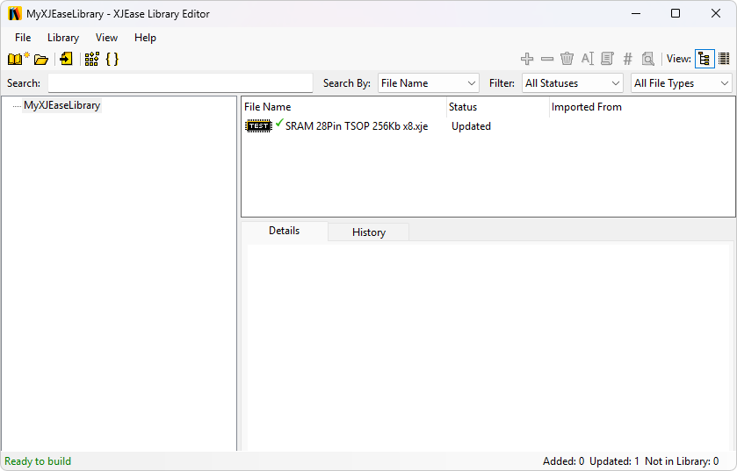Switch to tree view mode
The height and width of the screenshot is (471, 737).
[x=704, y=59]
